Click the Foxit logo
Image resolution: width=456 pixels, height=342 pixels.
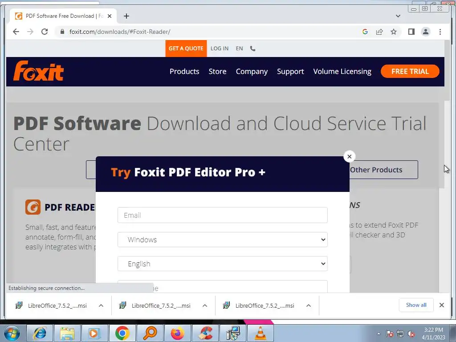pyautogui.click(x=38, y=71)
